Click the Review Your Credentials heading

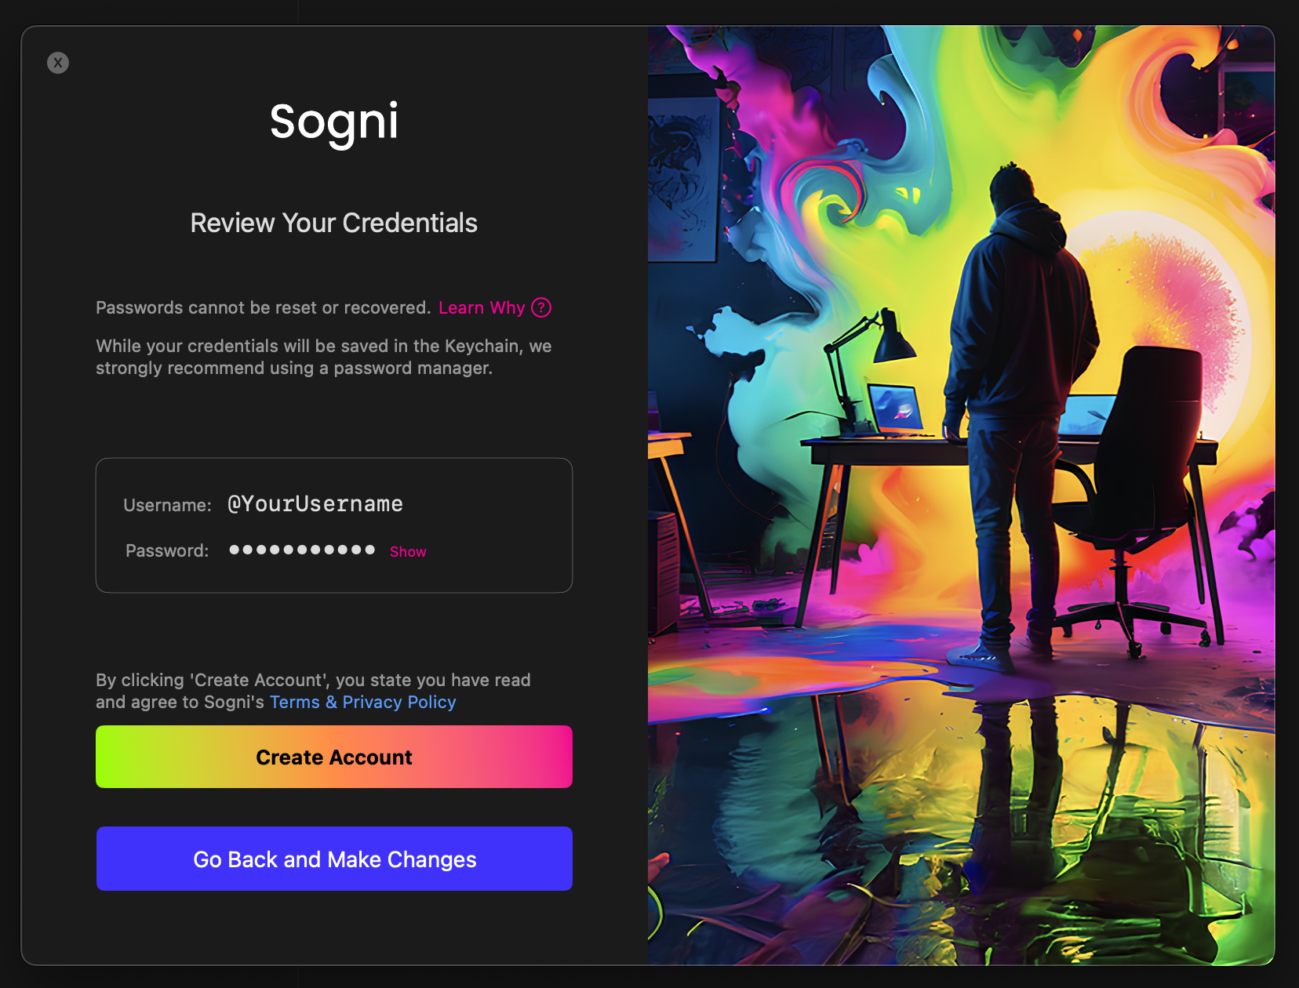click(334, 223)
